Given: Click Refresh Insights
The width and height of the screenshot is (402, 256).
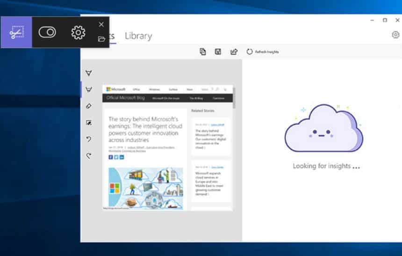Looking at the screenshot, I should [263, 51].
